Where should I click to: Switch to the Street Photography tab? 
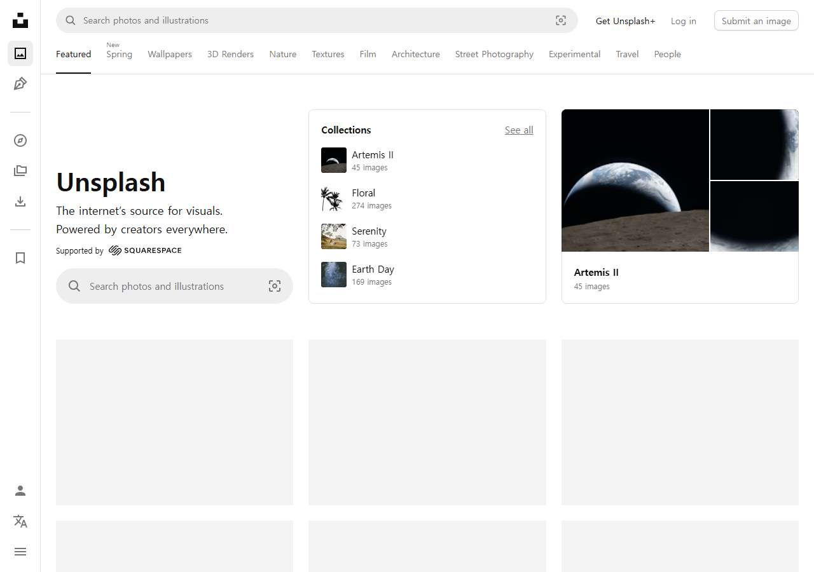(494, 54)
